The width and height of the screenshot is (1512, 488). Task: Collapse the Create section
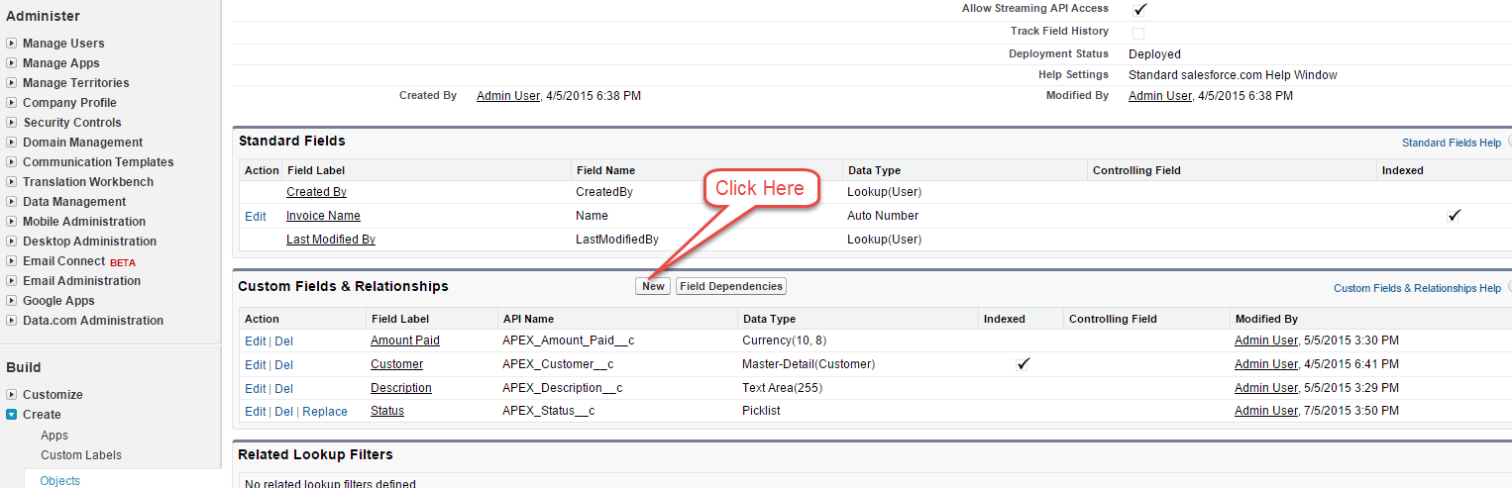coord(12,415)
